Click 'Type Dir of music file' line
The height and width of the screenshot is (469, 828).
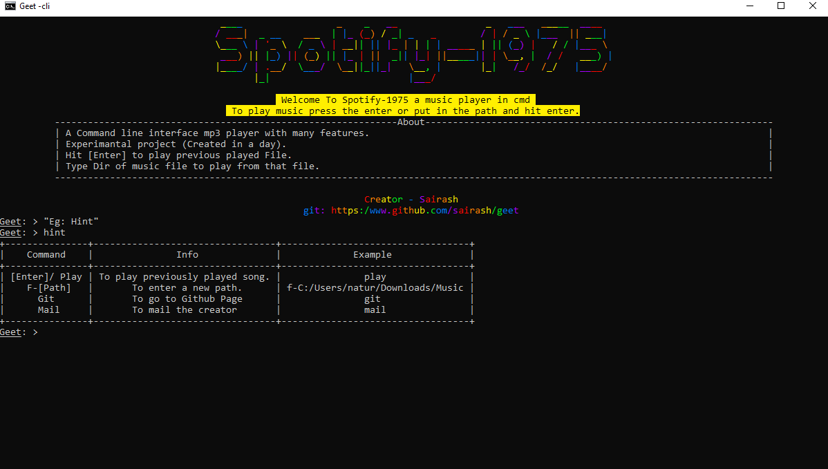tap(192, 166)
